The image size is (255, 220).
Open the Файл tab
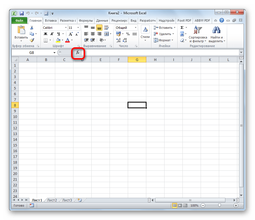pos(19,21)
